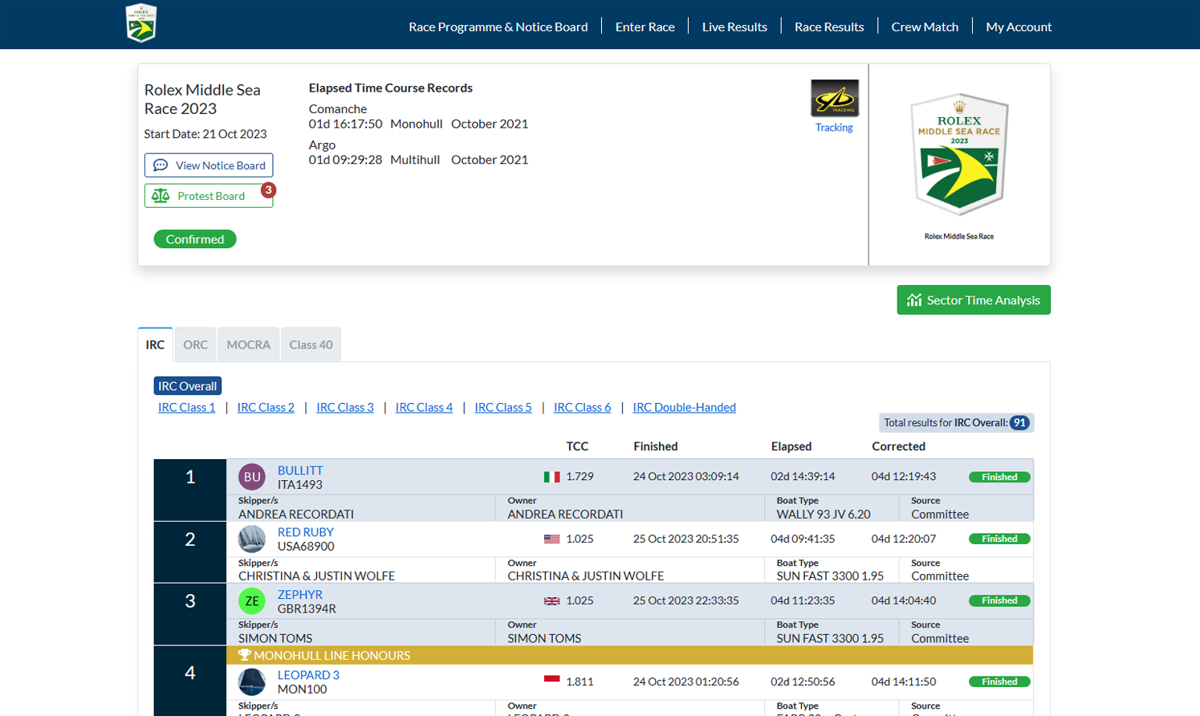Click the Monaco flag in Leopard 3 row
Viewport: 1200px width, 716px height.
(551, 681)
